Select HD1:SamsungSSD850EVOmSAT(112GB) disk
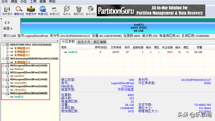Viewport: 215px width, 121px height. tap(34, 58)
